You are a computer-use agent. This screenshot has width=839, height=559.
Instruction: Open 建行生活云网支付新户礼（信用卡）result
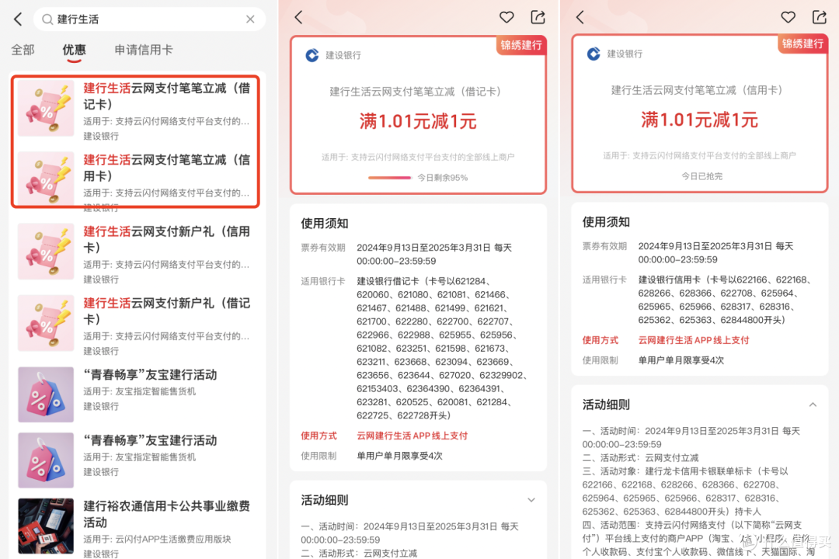pos(135,254)
